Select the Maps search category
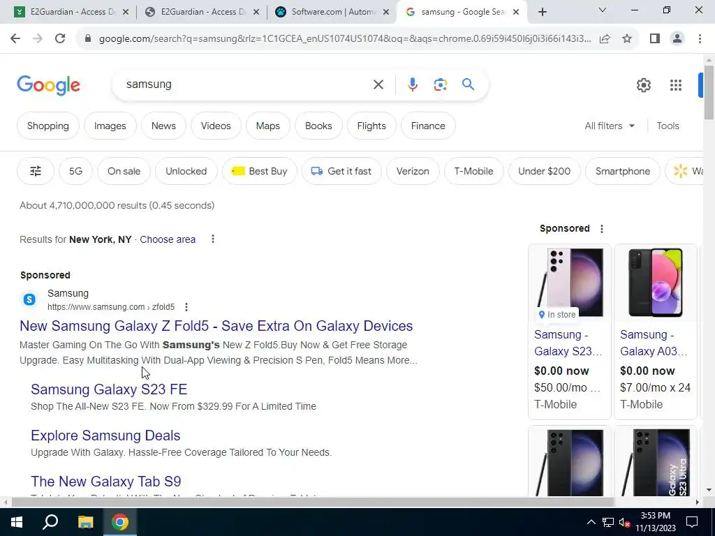Image resolution: width=715 pixels, height=536 pixels. [267, 126]
